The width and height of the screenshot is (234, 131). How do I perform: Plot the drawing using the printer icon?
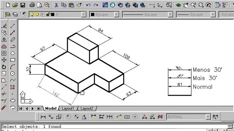(32, 5)
